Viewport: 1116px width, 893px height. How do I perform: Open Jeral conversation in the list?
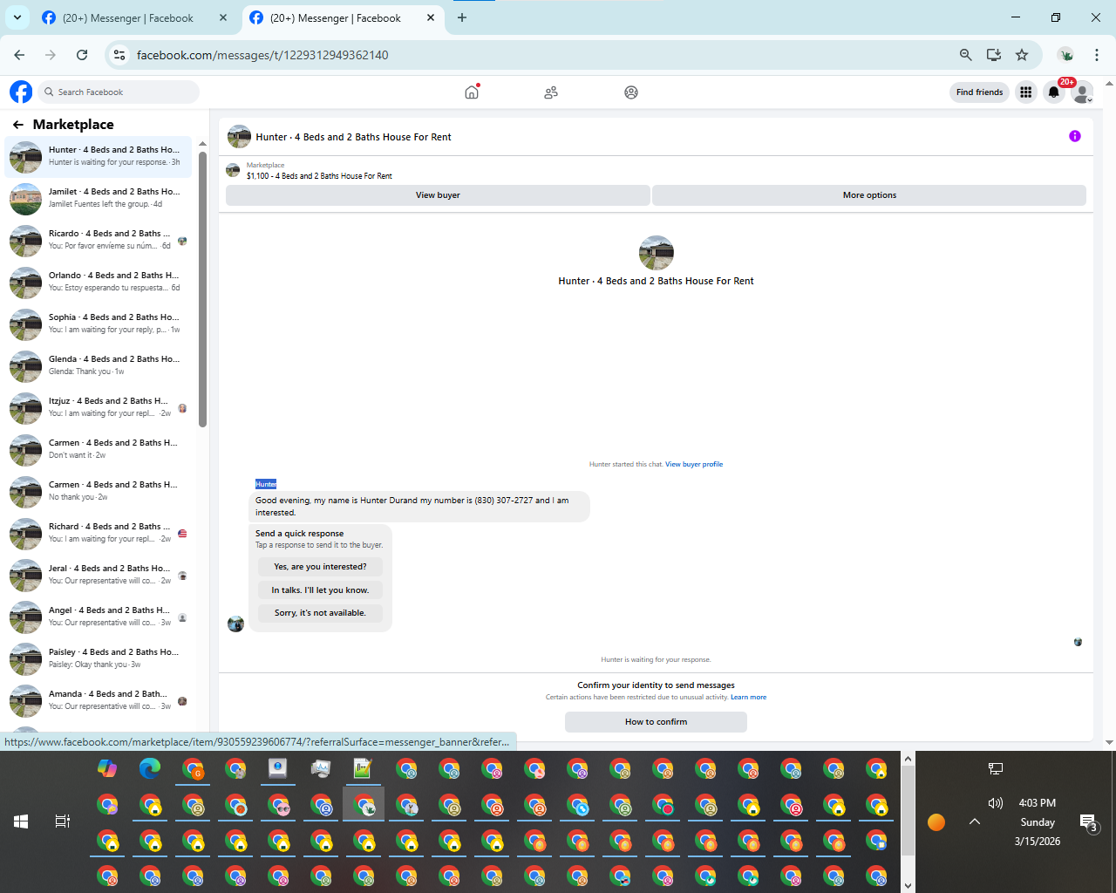coord(99,576)
